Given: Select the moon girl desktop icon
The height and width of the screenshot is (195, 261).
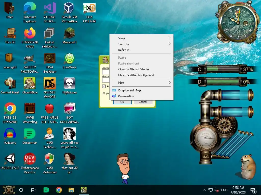Looking at the screenshot, I should (x=10, y=61).
